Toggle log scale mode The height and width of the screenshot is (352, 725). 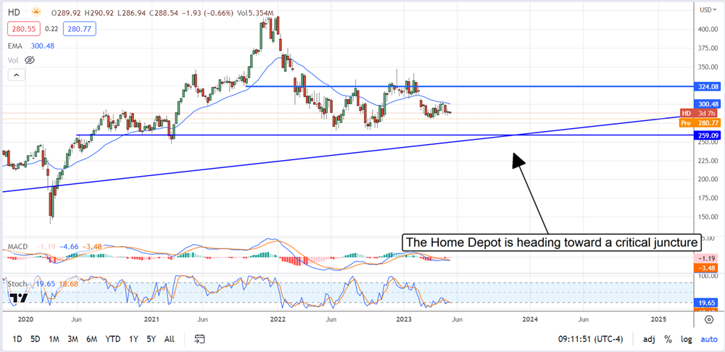click(x=686, y=340)
